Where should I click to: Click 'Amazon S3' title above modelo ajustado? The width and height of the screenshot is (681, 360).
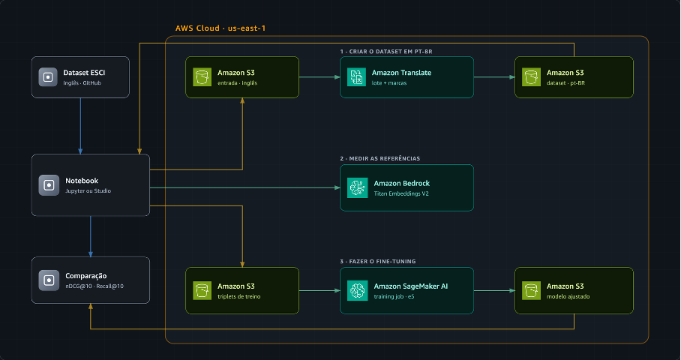click(565, 286)
